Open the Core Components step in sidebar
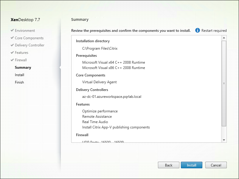 29,38
